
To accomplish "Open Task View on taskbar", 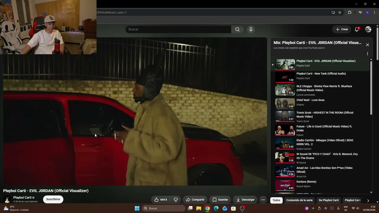I will [x=190, y=208].
